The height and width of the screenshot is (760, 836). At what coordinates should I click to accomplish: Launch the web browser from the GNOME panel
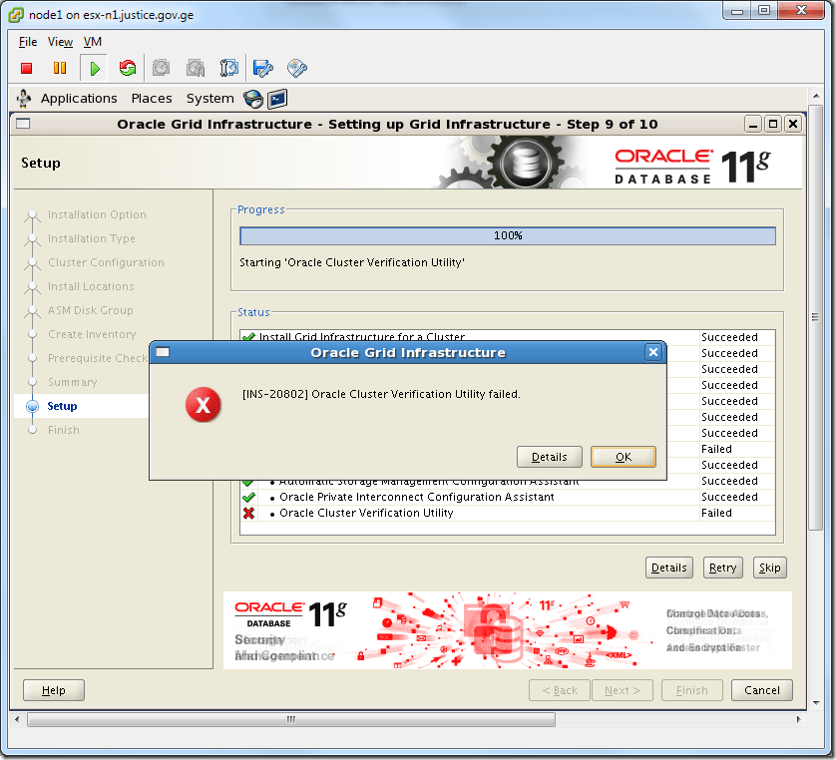(x=253, y=99)
